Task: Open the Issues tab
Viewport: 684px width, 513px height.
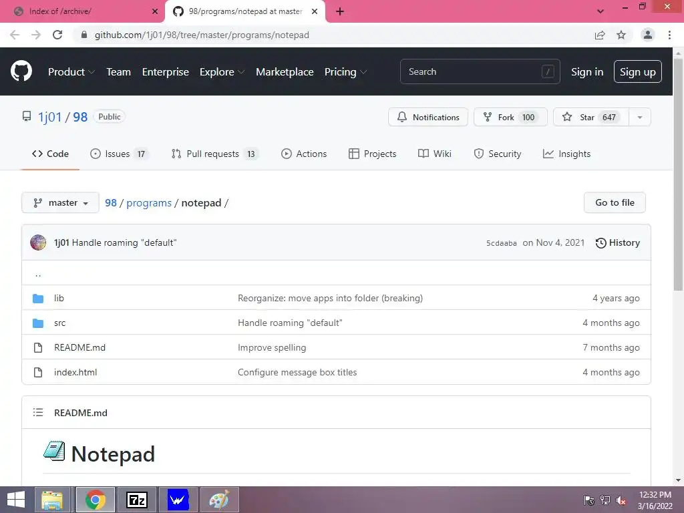Action: point(119,154)
